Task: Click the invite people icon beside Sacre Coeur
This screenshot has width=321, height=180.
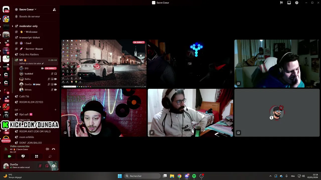Action: [x=54, y=9]
